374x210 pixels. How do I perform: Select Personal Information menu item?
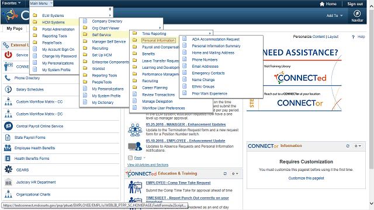(x=158, y=40)
